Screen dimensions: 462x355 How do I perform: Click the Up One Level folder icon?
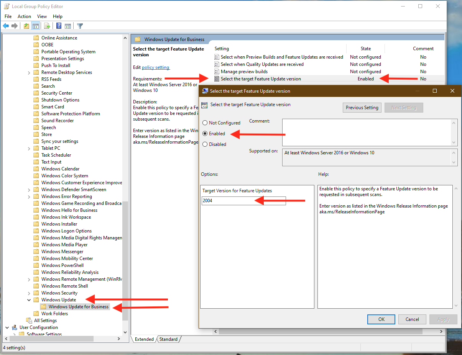pos(26,26)
